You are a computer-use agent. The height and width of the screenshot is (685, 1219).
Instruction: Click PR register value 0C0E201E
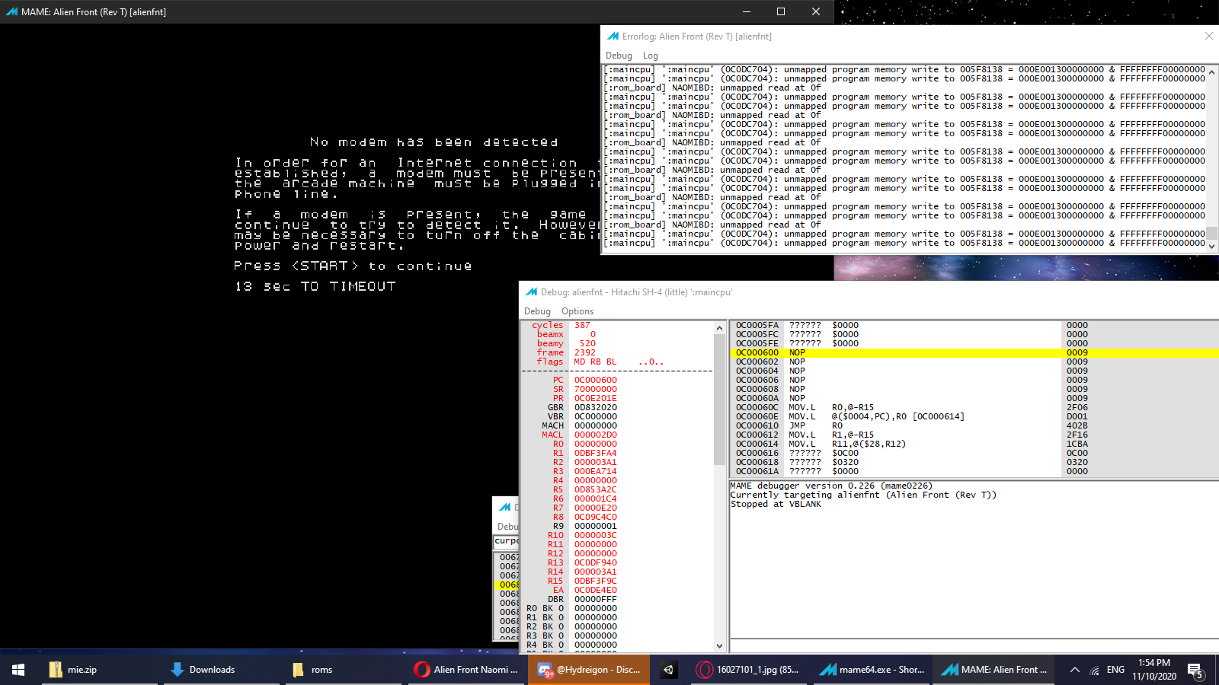point(596,398)
